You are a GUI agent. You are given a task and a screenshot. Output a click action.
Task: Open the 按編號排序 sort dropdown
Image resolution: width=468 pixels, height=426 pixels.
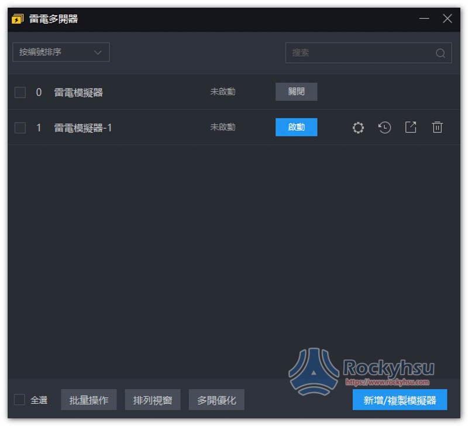(x=61, y=52)
